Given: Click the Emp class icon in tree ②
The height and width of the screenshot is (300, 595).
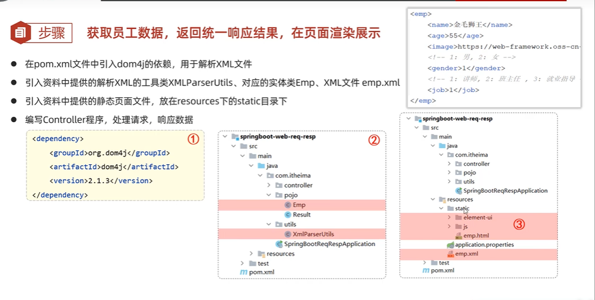Looking at the screenshot, I should pyautogui.click(x=288, y=205).
